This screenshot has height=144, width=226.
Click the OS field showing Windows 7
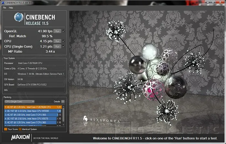click(x=41, y=74)
